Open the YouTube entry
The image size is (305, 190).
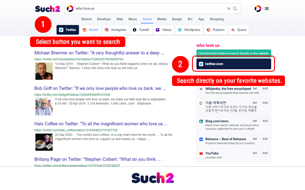[212, 153]
